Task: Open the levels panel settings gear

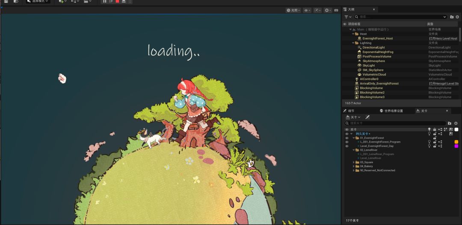Action: [456, 123]
